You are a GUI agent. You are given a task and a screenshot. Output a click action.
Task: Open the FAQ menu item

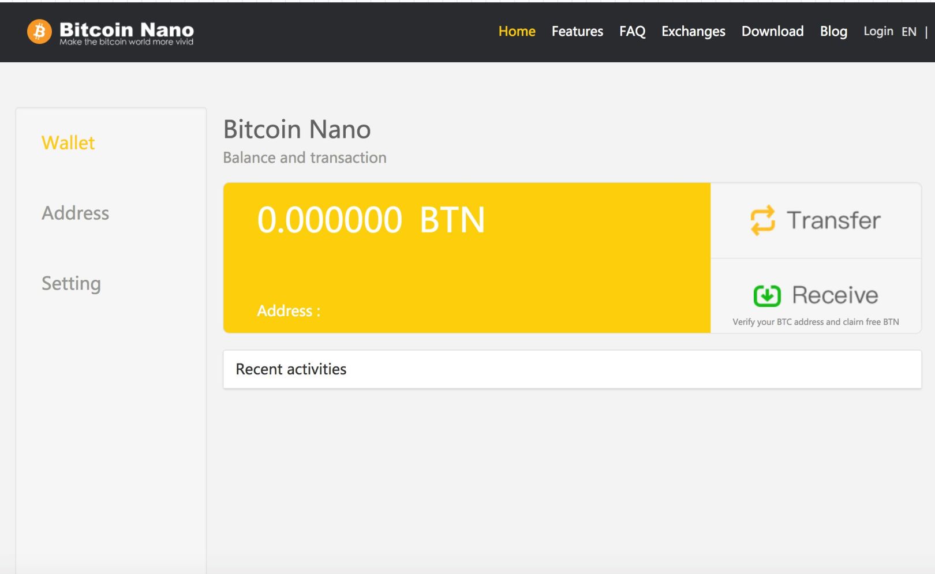(632, 31)
